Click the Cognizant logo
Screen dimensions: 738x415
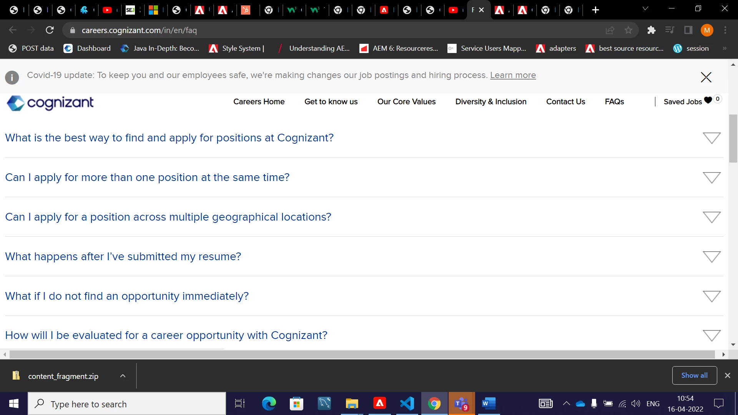(x=50, y=103)
